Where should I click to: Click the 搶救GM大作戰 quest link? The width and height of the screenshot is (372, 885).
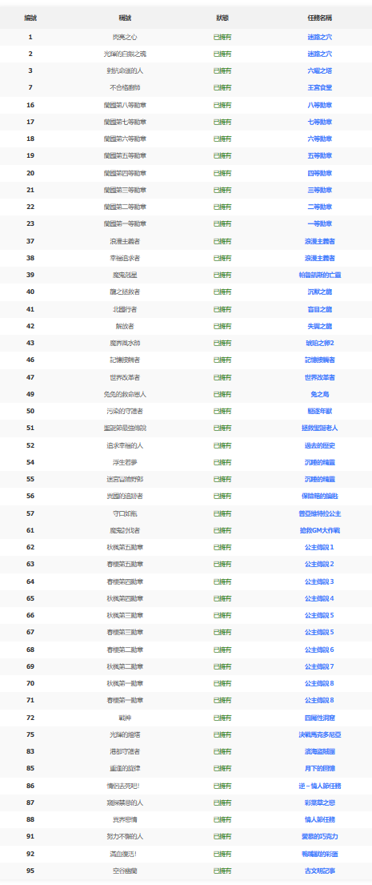pos(319,530)
